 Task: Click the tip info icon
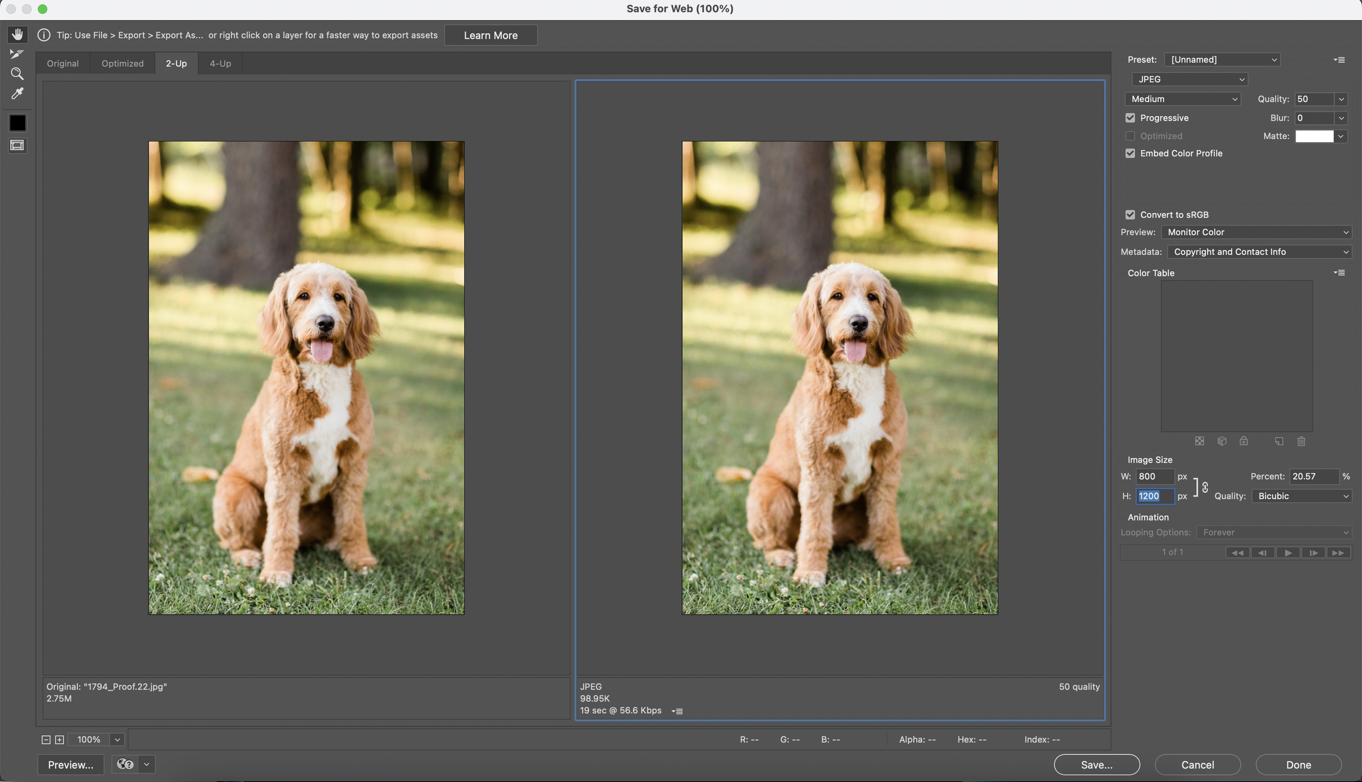pyautogui.click(x=44, y=35)
